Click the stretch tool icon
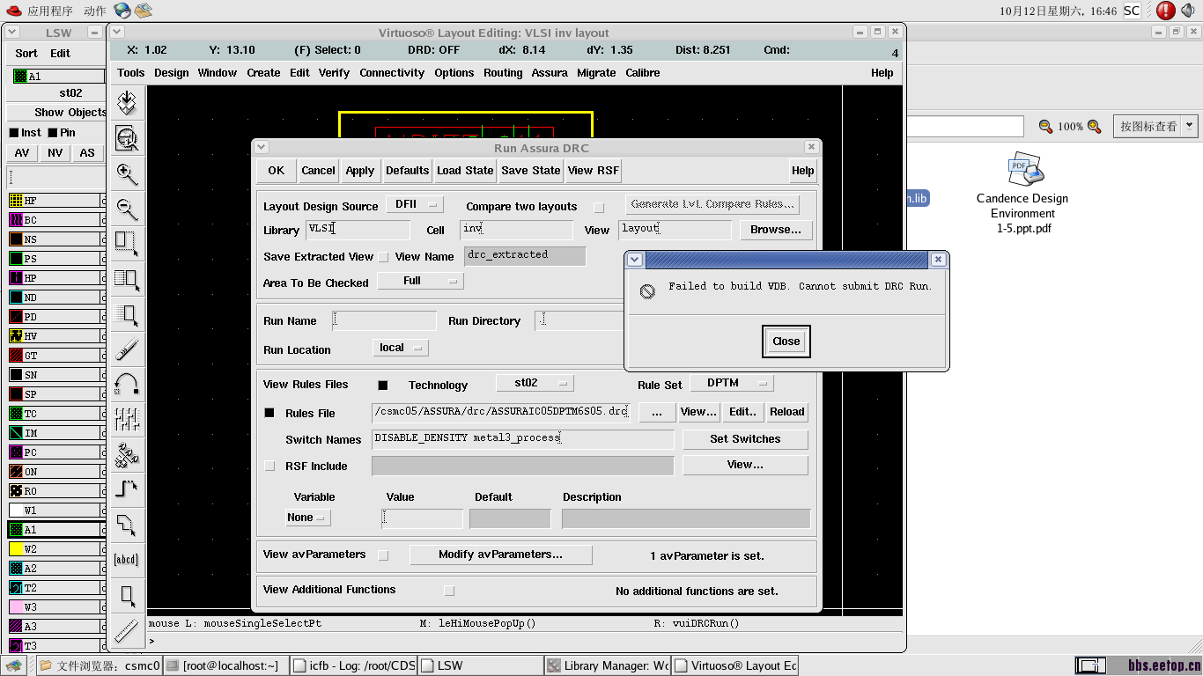Image resolution: width=1203 pixels, height=676 pixels. (127, 244)
